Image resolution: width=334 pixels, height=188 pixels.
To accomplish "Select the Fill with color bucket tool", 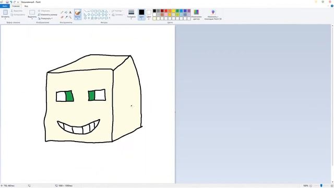I will 66,13.
